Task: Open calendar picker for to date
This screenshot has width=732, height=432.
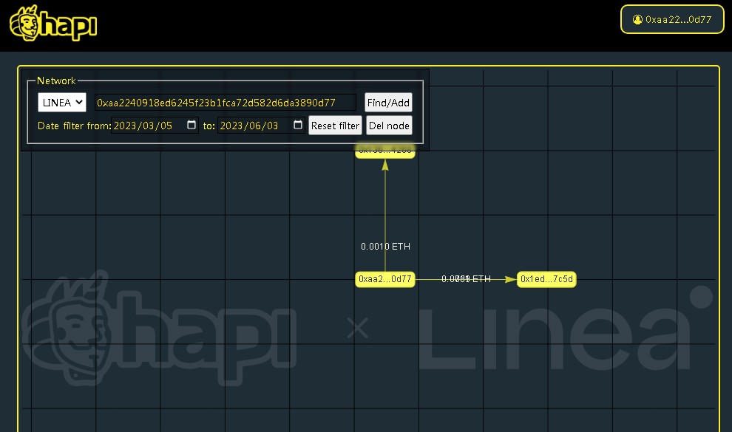Action: point(298,125)
